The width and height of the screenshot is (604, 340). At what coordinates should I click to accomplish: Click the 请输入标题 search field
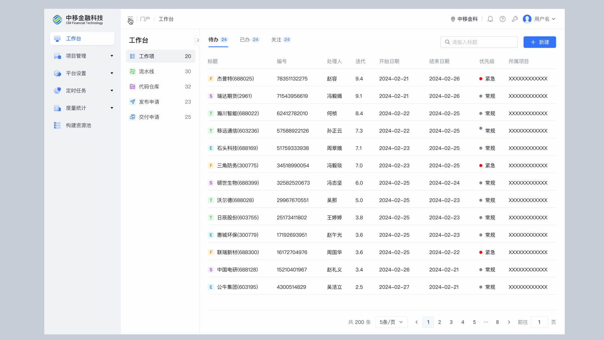(479, 42)
